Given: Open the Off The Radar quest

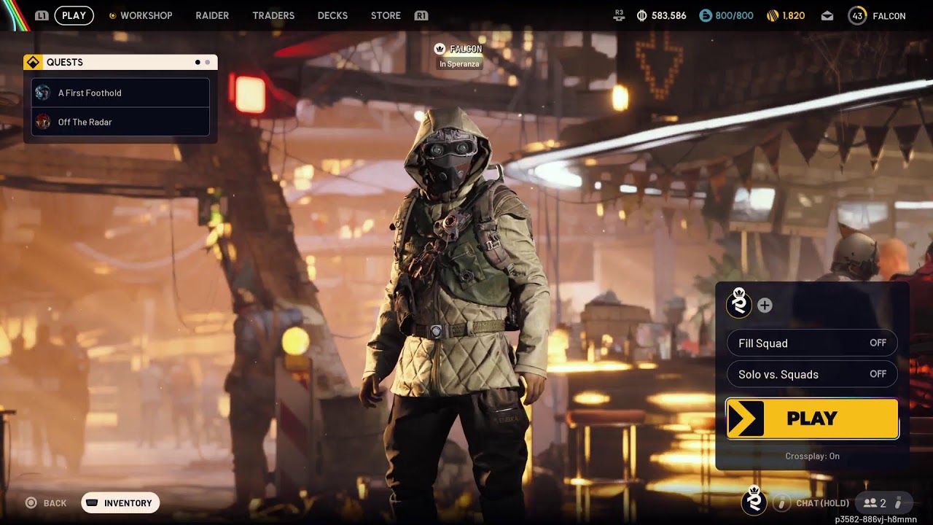Looking at the screenshot, I should (120, 122).
